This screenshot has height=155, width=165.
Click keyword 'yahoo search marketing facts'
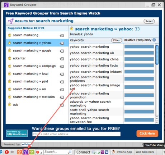94,66
